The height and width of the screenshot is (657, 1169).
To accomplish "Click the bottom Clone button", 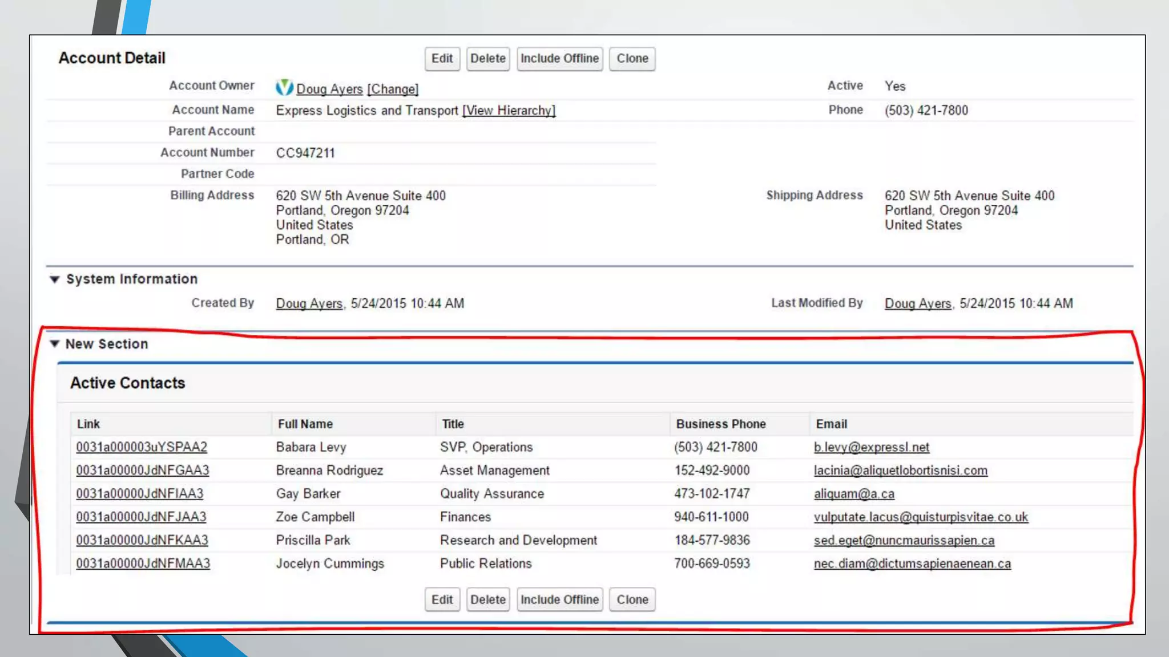I will pos(632,600).
